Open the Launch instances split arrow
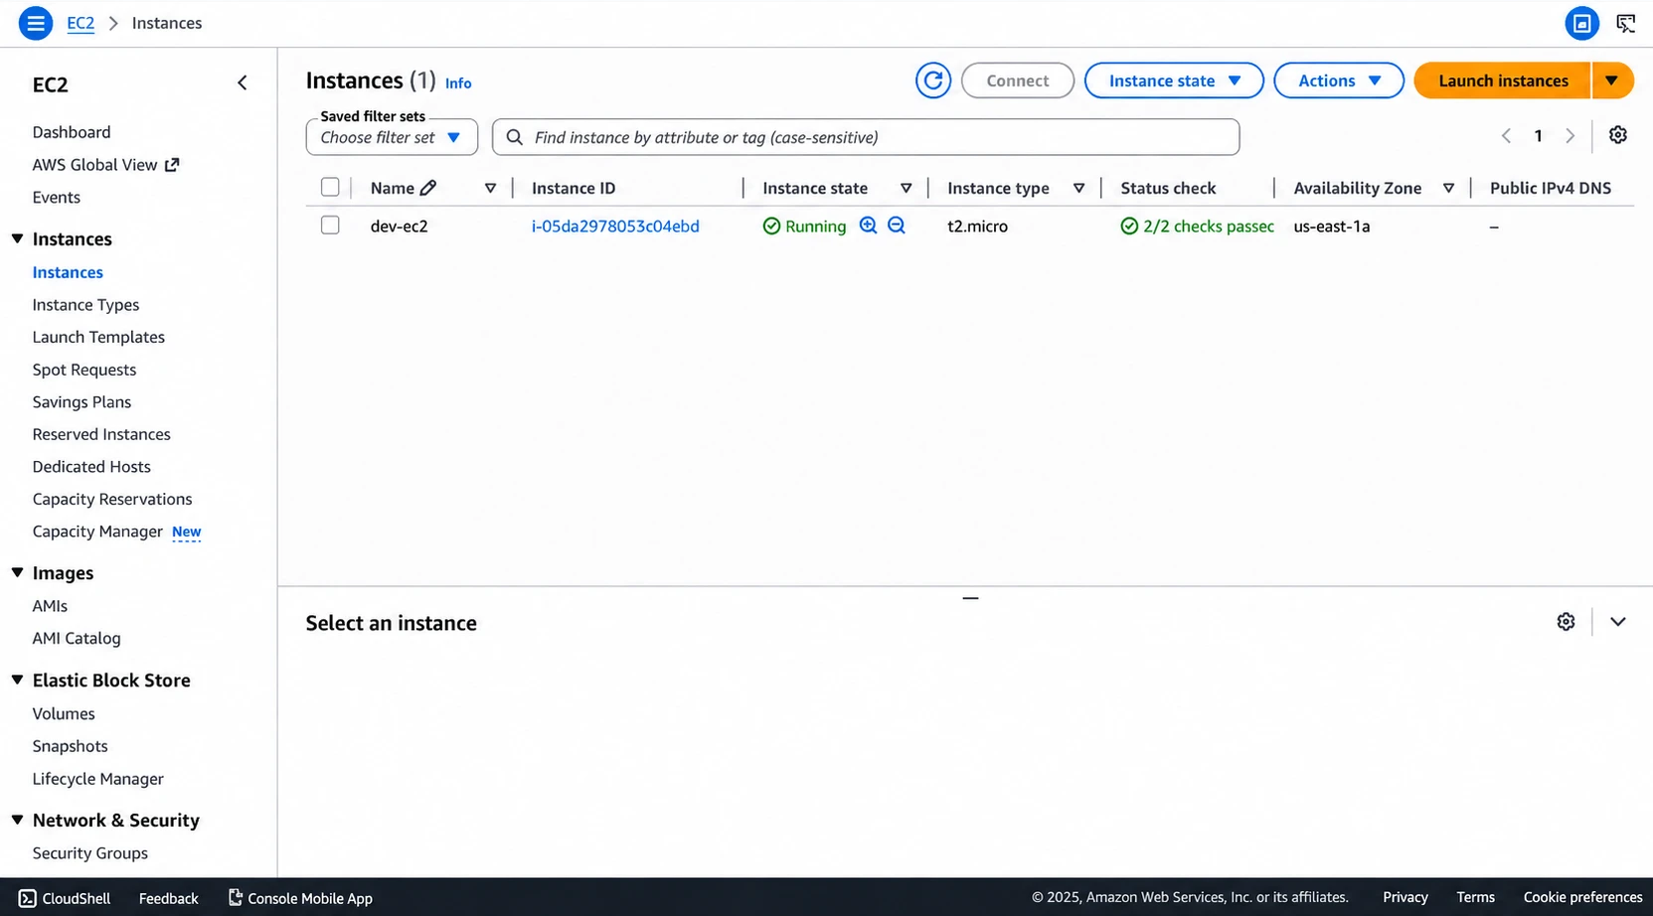This screenshot has height=916, width=1653. tap(1612, 80)
